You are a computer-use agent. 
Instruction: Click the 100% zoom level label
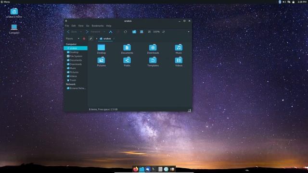tap(156, 32)
